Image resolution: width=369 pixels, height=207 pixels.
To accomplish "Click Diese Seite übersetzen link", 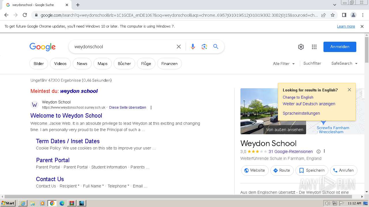I will [x=128, y=108].
